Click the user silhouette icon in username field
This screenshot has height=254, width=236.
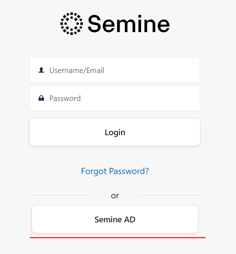[41, 70]
